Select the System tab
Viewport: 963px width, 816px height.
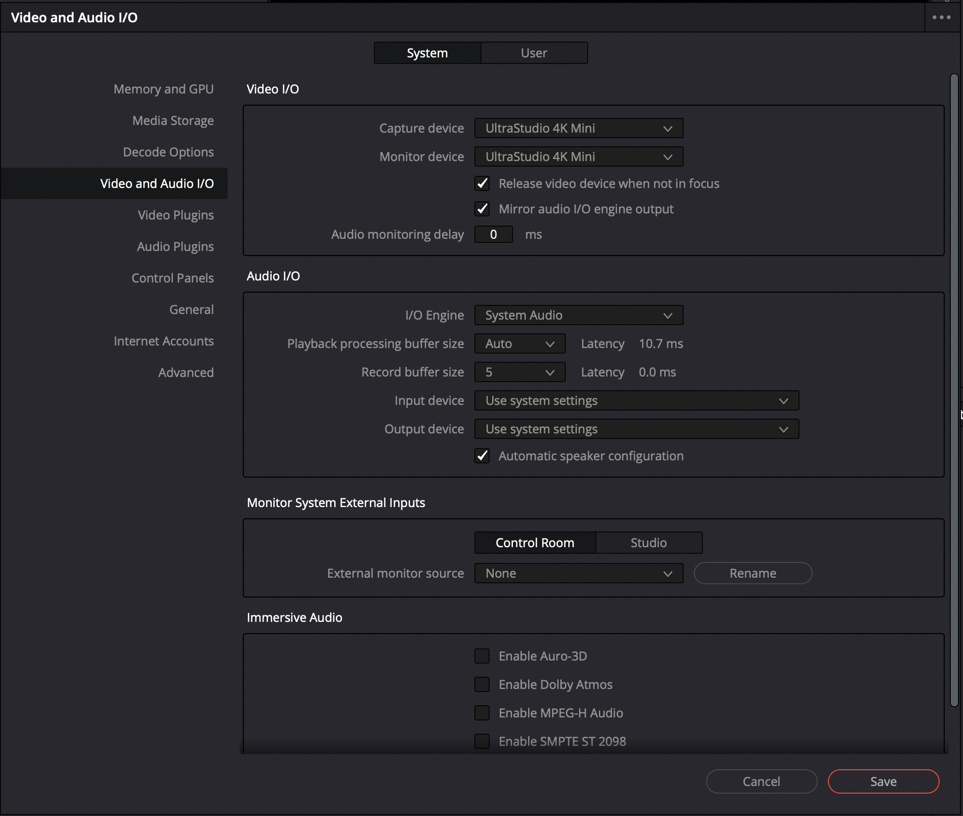tap(427, 53)
